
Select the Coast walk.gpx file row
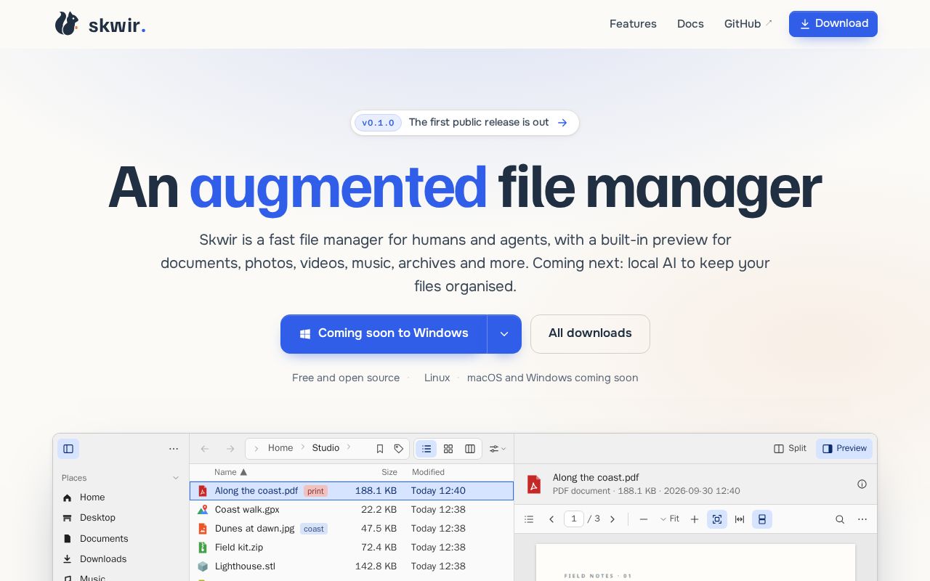pos(352,510)
